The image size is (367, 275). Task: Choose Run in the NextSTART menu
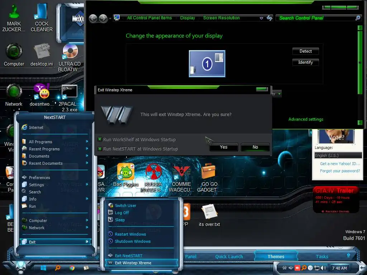[x=55, y=206]
